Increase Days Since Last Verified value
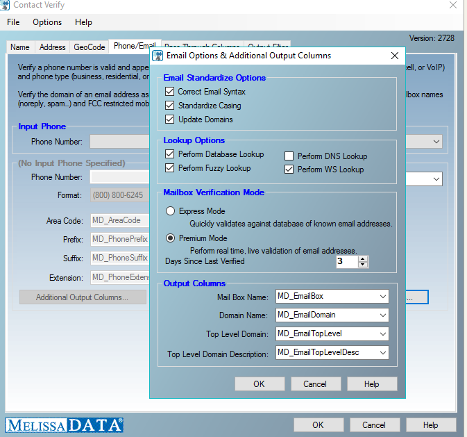Image resolution: width=467 pixels, height=437 pixels. [362, 259]
